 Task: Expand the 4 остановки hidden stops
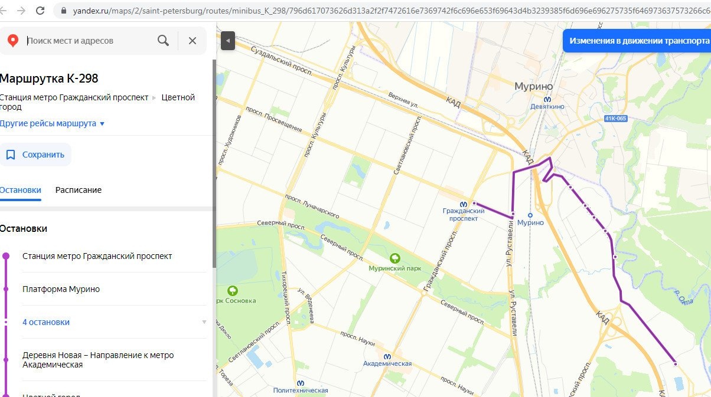point(46,322)
